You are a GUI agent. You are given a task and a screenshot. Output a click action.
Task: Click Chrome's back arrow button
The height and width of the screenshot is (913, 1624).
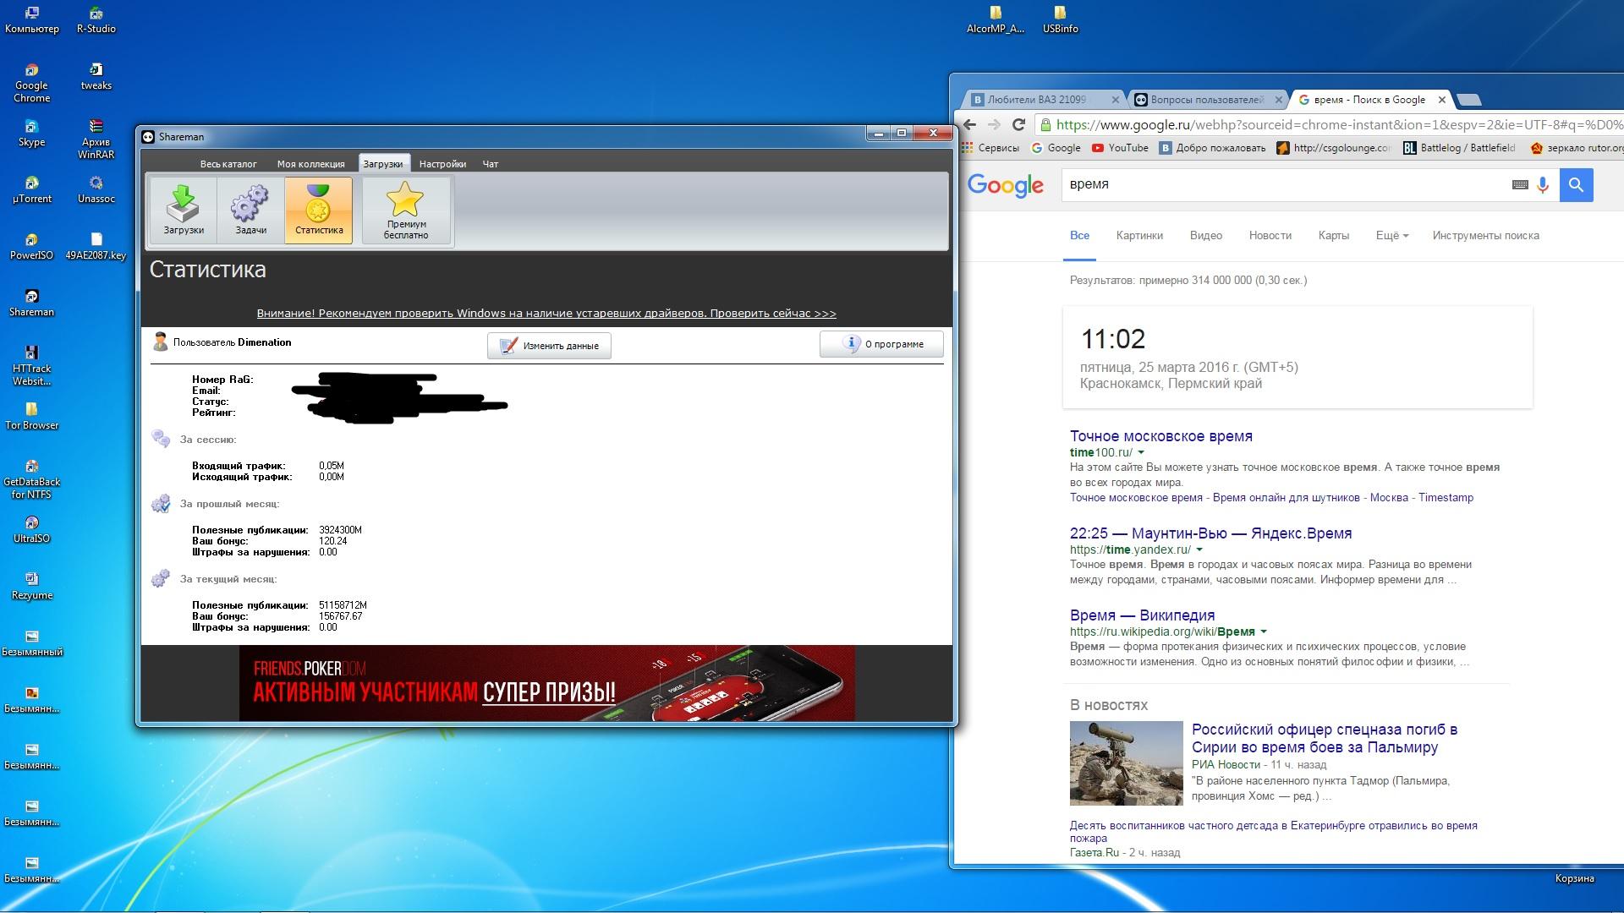970,124
